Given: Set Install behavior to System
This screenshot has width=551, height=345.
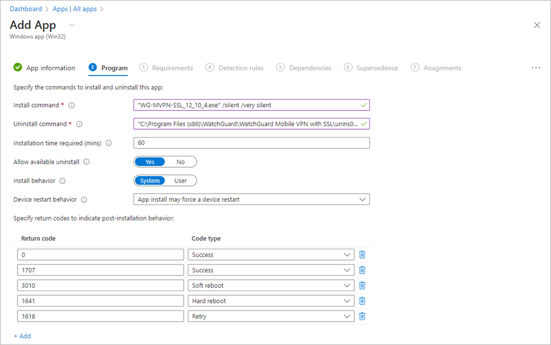Looking at the screenshot, I should click(x=150, y=181).
